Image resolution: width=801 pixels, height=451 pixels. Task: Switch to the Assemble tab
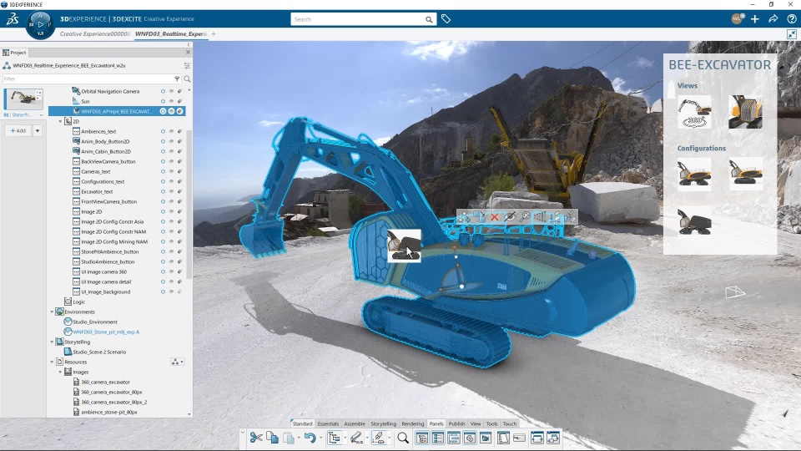coord(355,423)
